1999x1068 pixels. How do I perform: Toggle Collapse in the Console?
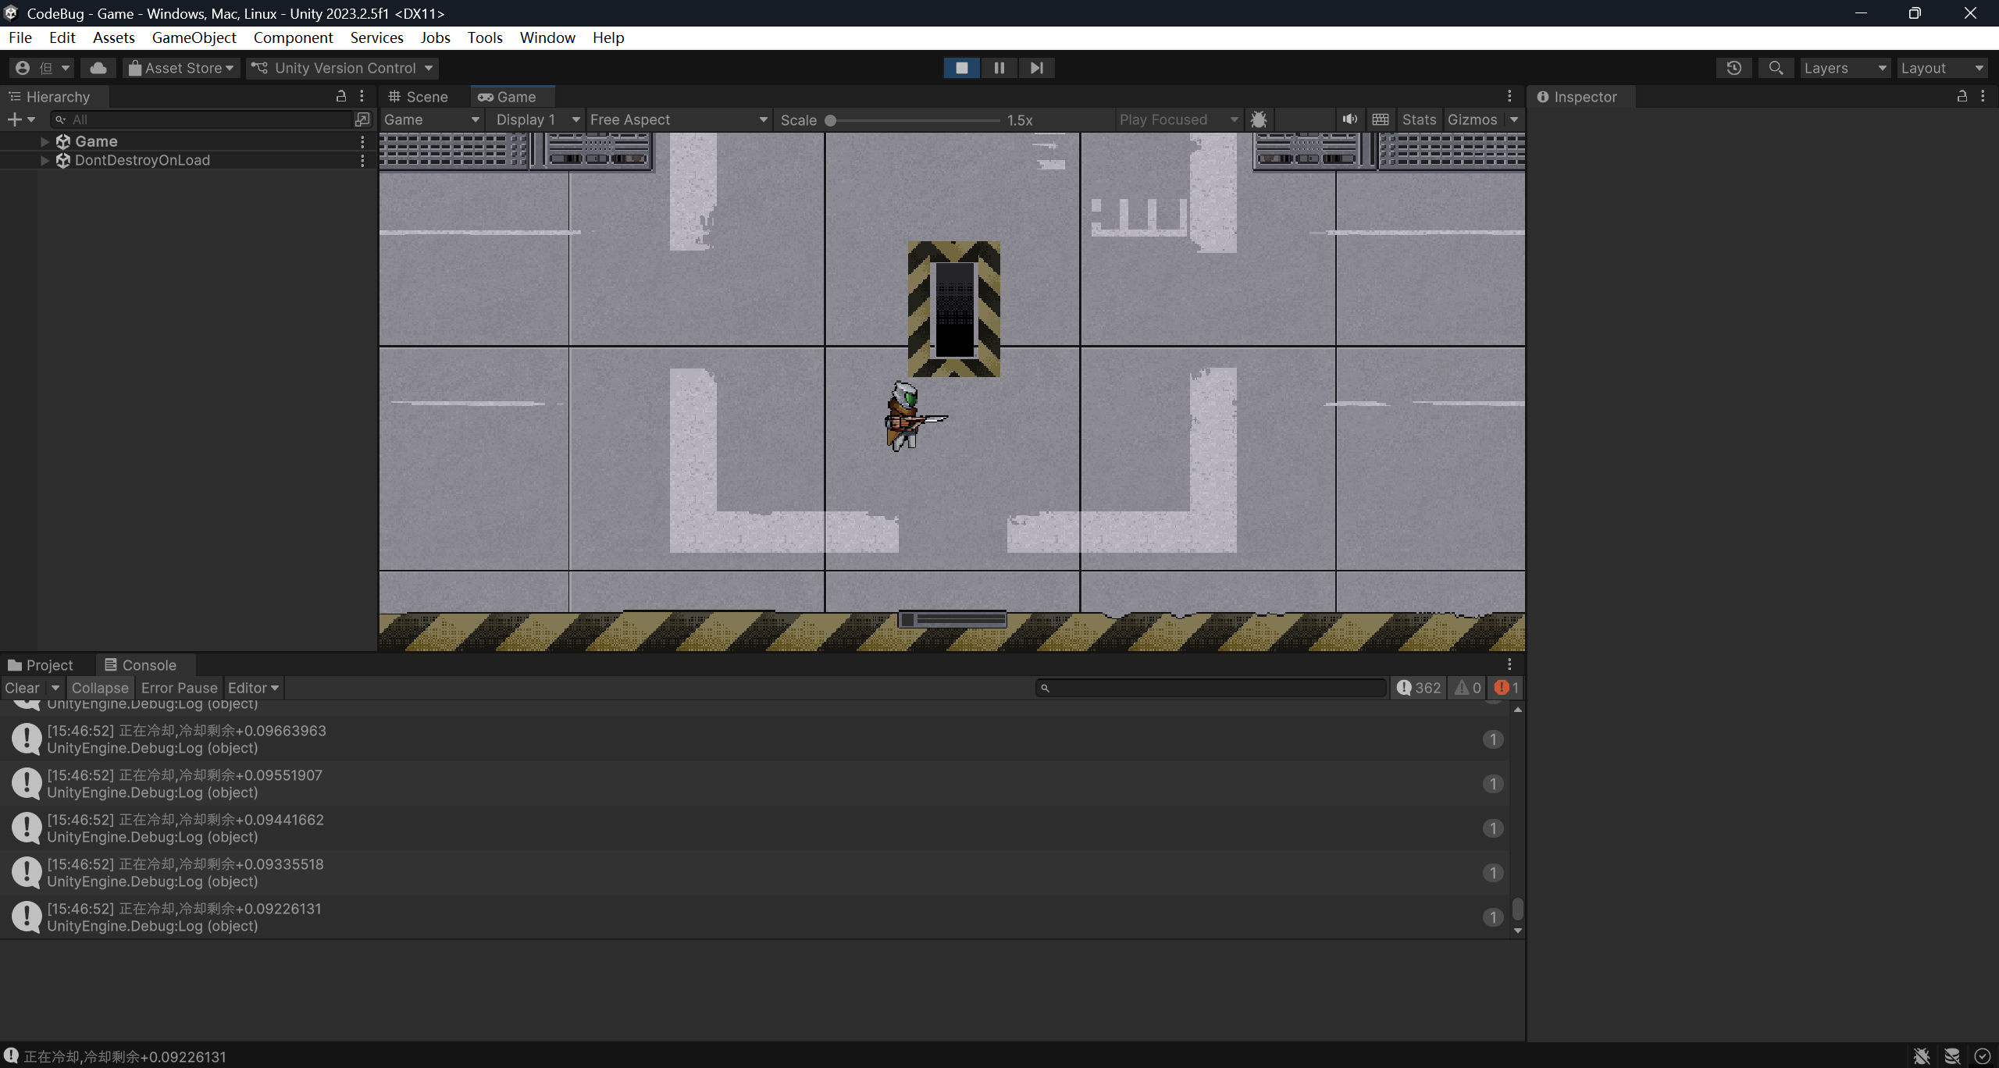100,688
